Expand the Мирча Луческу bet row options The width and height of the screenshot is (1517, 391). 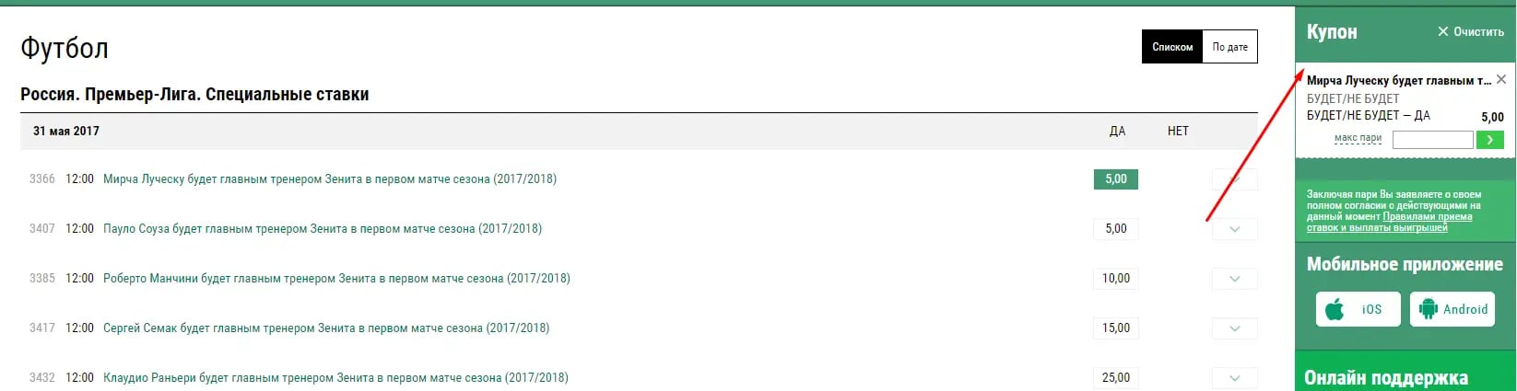[x=1235, y=179]
